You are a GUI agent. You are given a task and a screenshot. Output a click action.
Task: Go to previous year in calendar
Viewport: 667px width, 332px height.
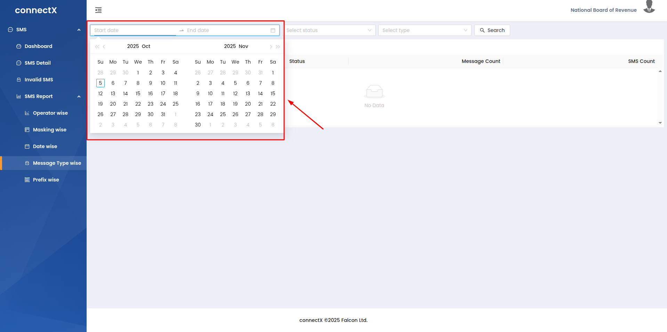click(x=97, y=47)
